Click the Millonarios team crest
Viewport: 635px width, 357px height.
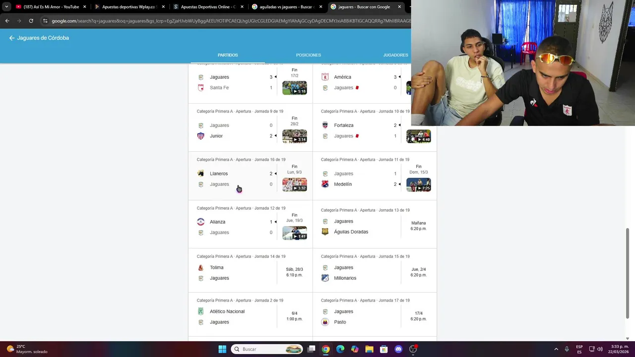325,278
